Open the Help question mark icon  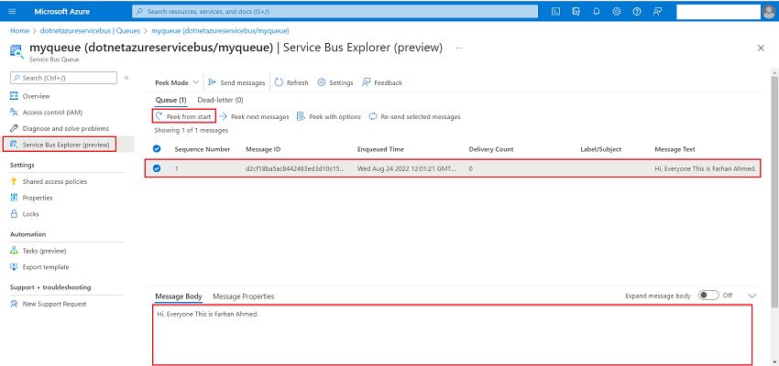[x=637, y=11]
